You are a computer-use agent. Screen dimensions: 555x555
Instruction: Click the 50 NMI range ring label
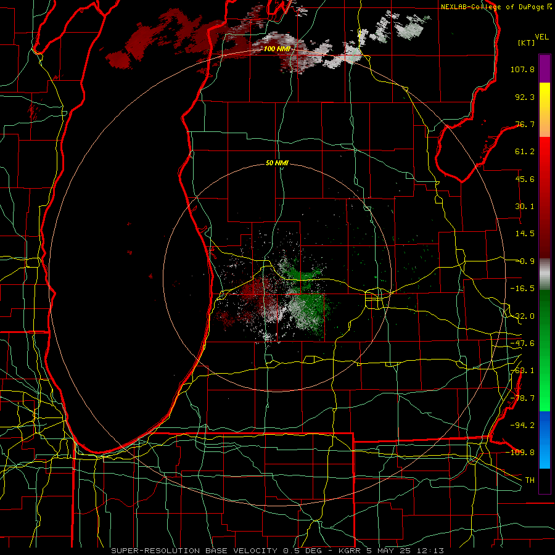tap(277, 163)
